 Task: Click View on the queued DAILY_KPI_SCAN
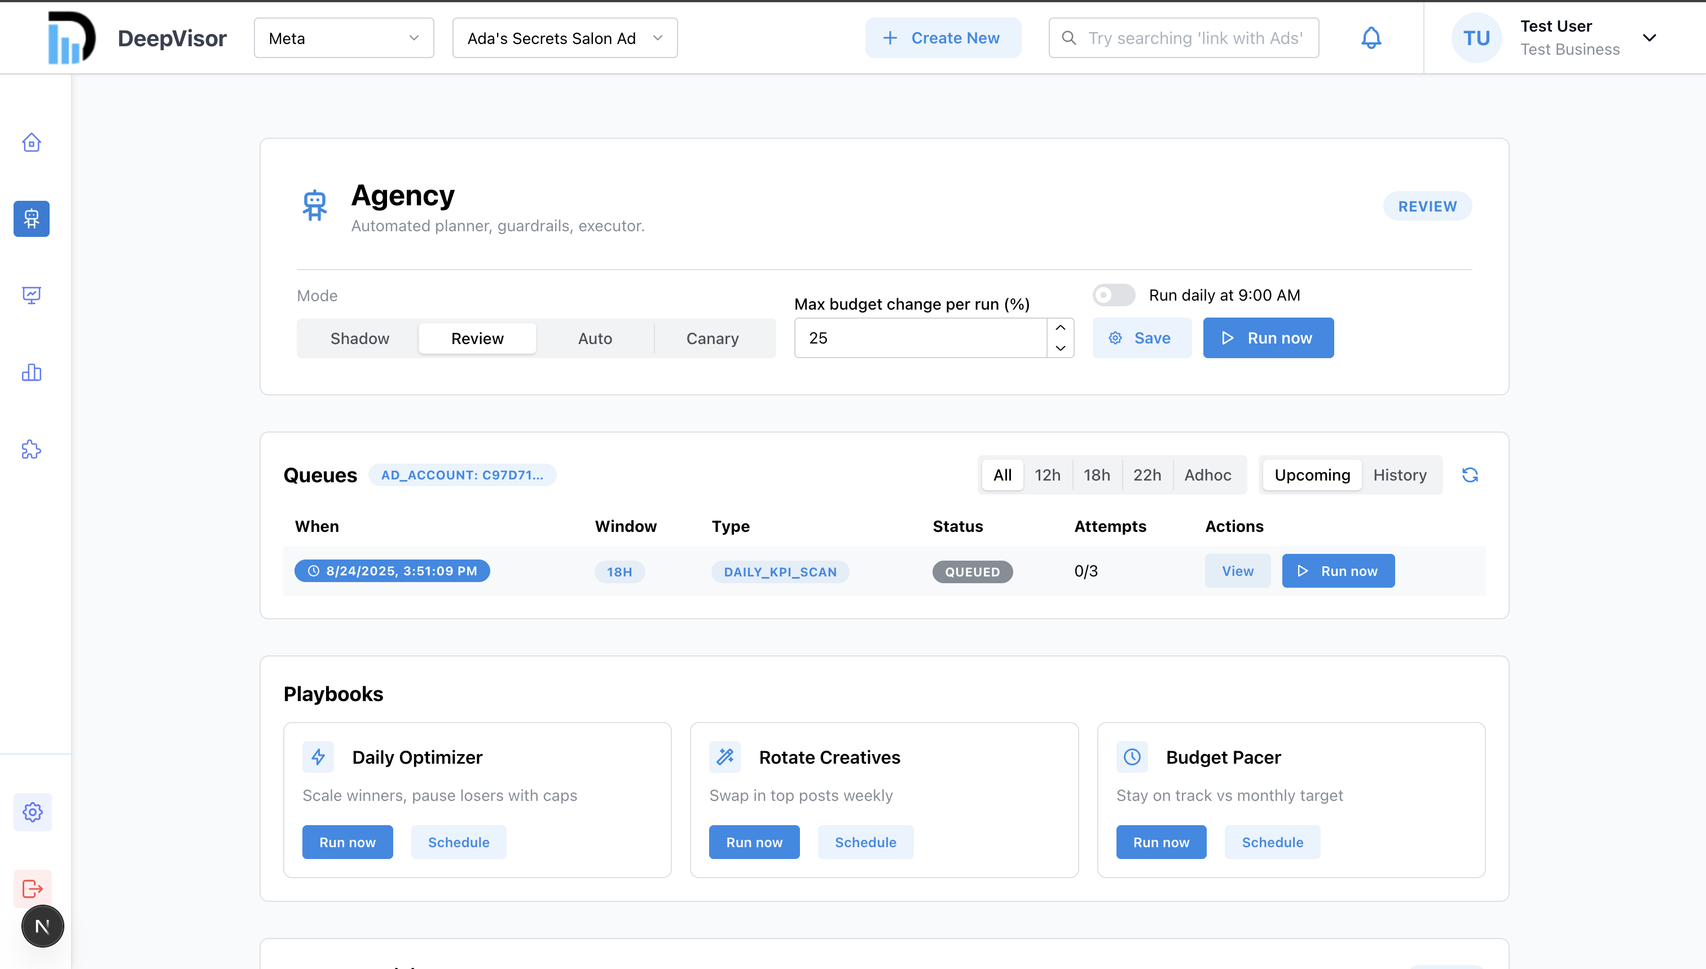pyautogui.click(x=1237, y=571)
